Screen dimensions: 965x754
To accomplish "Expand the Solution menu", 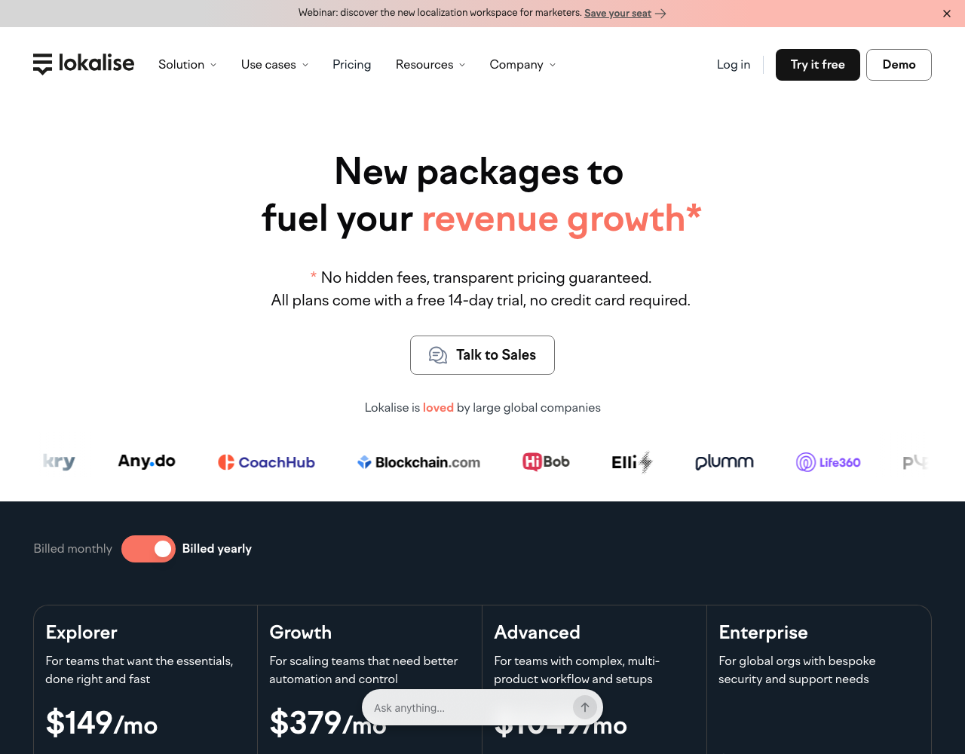I will (x=188, y=65).
